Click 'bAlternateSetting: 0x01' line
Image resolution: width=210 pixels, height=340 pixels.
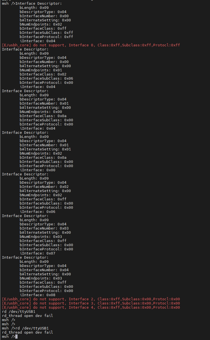45,149
